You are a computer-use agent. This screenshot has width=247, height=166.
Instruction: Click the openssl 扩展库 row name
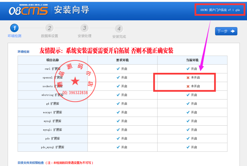[53, 78]
